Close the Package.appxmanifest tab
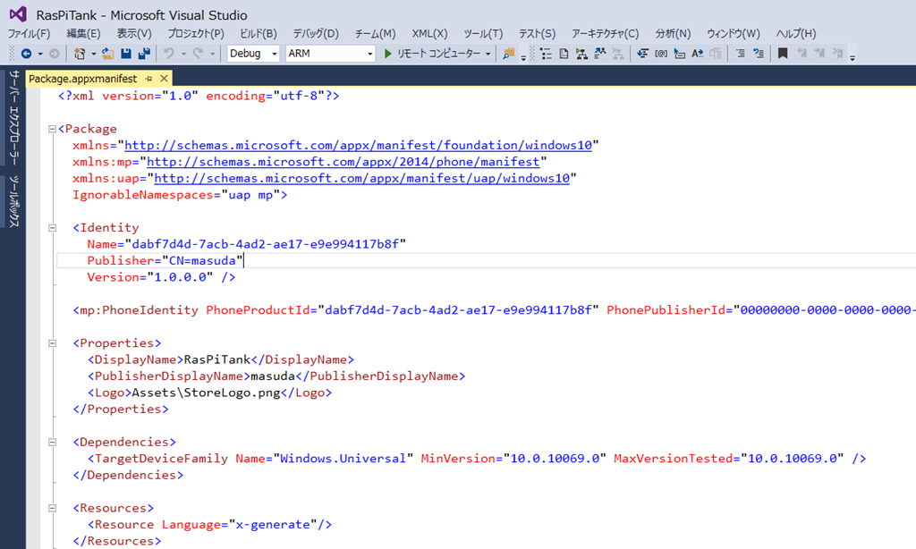The height and width of the screenshot is (549, 916). pos(163,79)
